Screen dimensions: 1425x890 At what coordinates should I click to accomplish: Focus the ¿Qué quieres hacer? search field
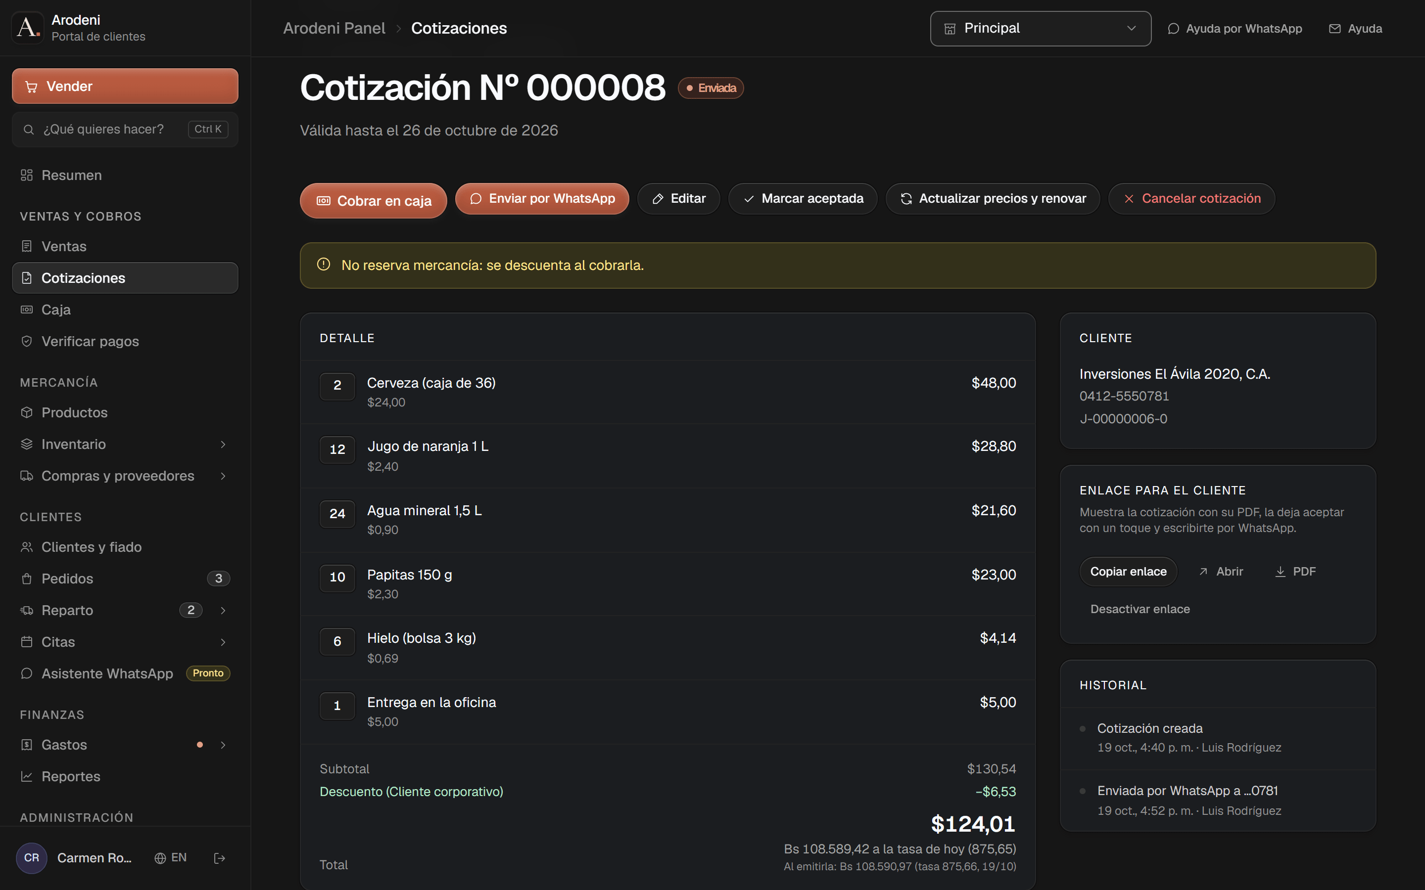(125, 129)
